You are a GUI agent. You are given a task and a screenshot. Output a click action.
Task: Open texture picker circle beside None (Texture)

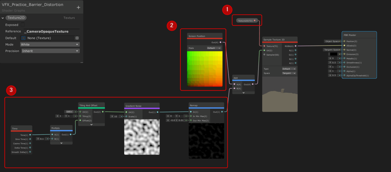[x=77, y=38]
